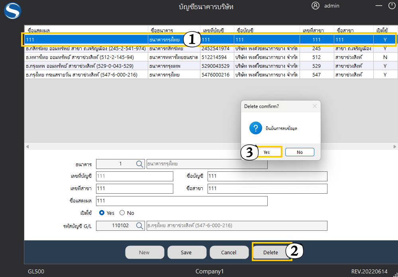This screenshot has width=398, height=277.
Task: Click the blue S application logo
Action: (12, 11)
